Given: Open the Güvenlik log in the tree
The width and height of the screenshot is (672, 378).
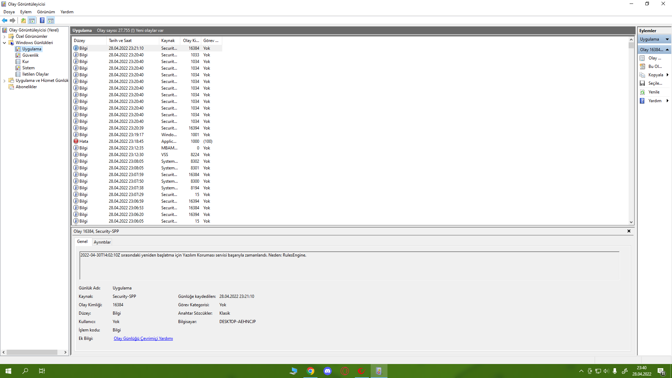Looking at the screenshot, I should tap(30, 55).
